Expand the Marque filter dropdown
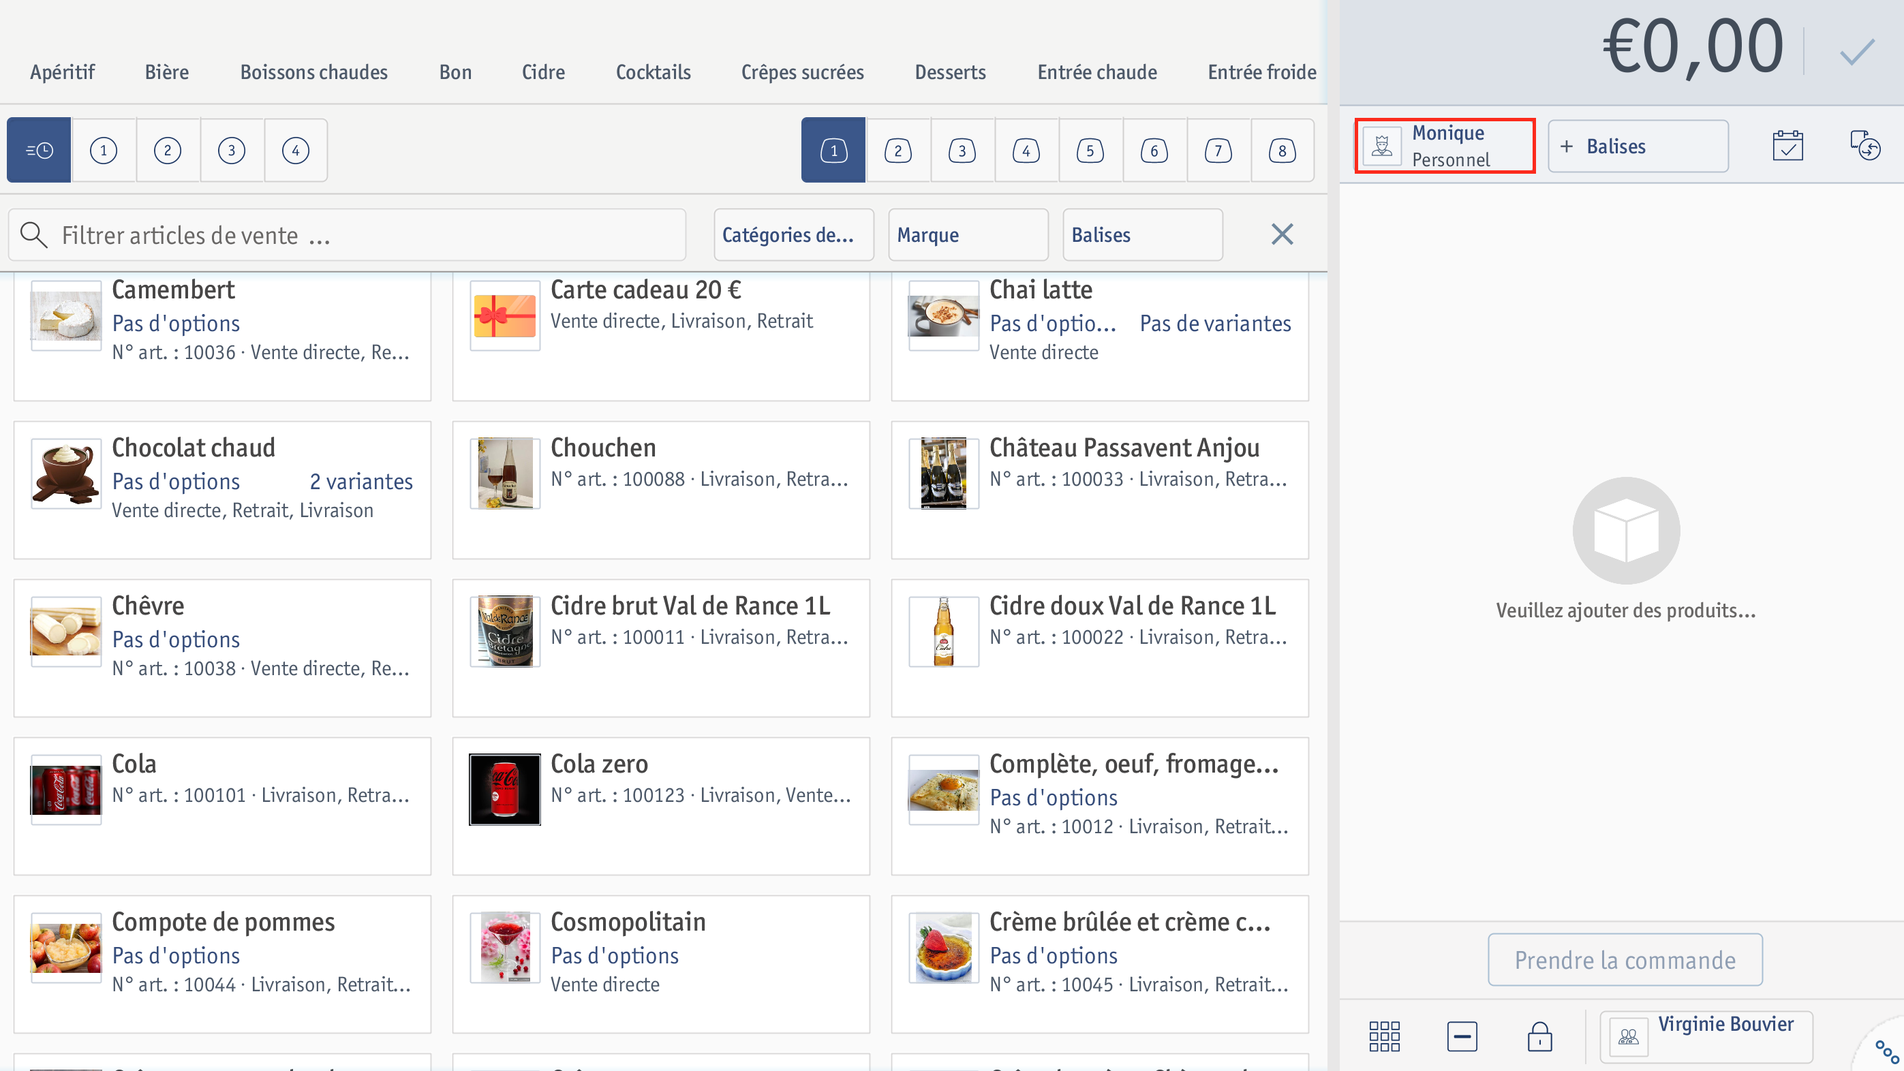 (x=968, y=234)
